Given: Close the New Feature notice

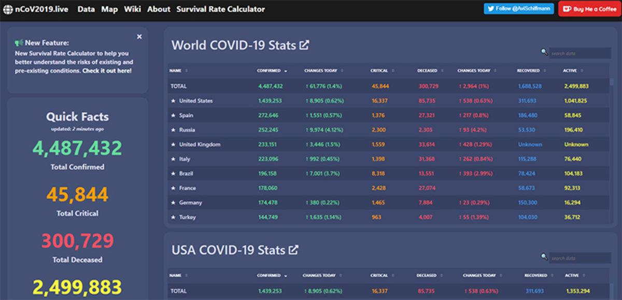Looking at the screenshot, I should [139, 37].
